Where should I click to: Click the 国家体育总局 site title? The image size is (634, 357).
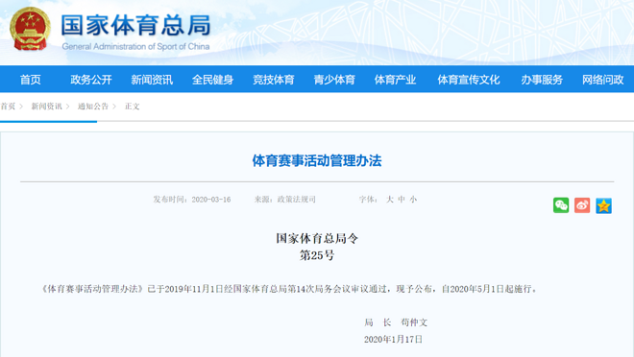[x=135, y=25]
